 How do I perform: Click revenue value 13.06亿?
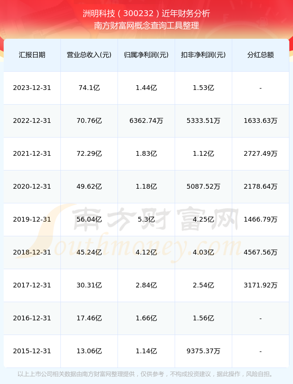point(89,351)
